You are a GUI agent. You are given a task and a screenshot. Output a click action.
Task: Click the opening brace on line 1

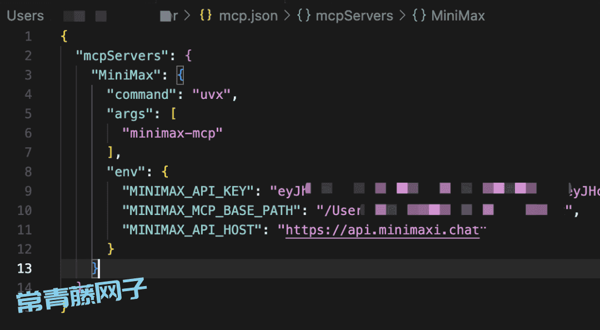coord(64,37)
